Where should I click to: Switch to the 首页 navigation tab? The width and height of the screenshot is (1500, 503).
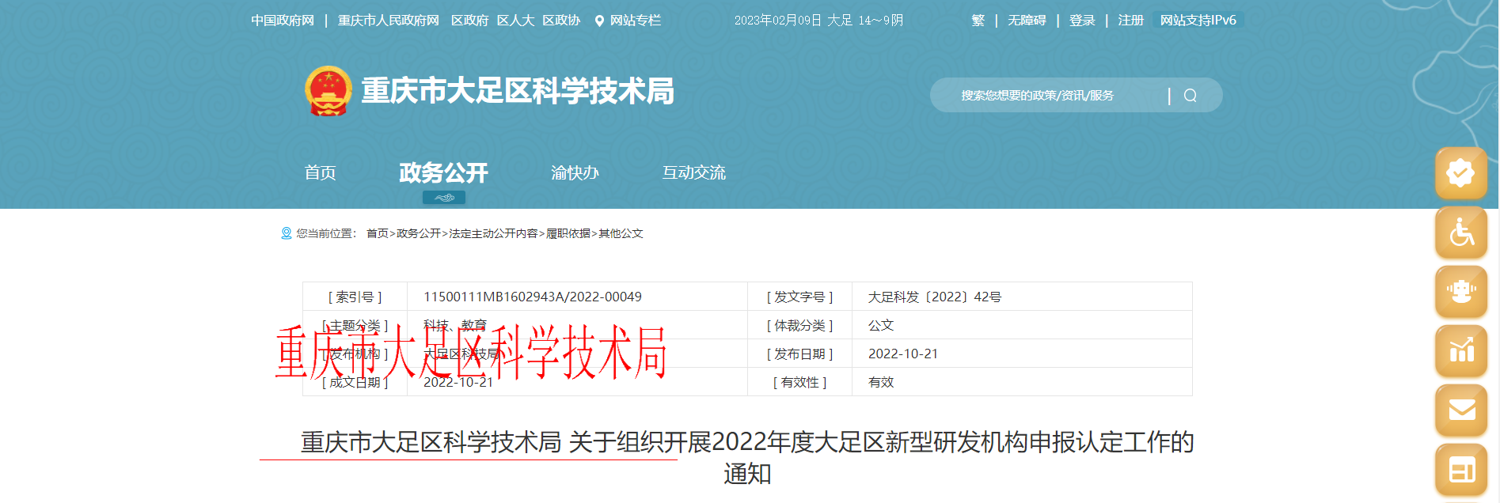tap(321, 172)
